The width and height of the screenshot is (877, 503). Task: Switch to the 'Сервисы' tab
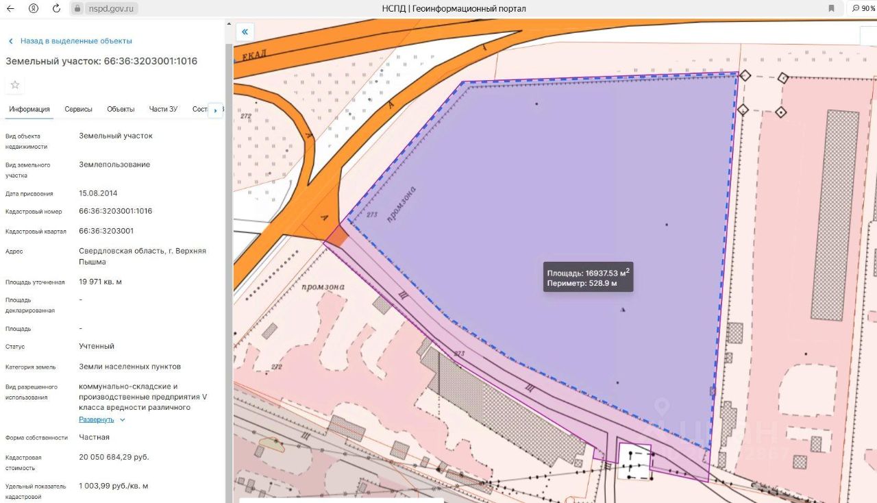78,110
